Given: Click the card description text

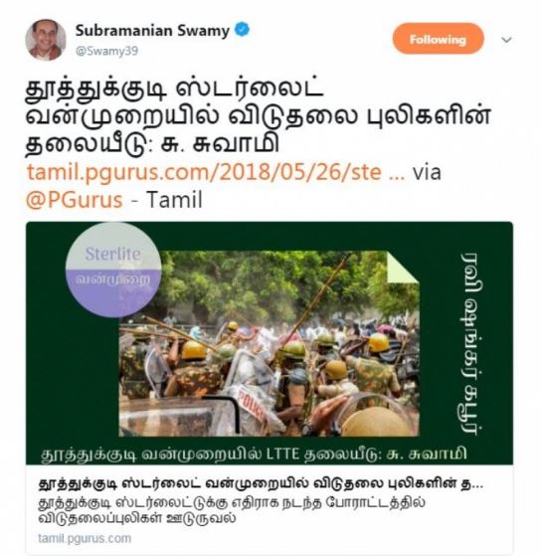Looking at the screenshot, I should [231, 510].
